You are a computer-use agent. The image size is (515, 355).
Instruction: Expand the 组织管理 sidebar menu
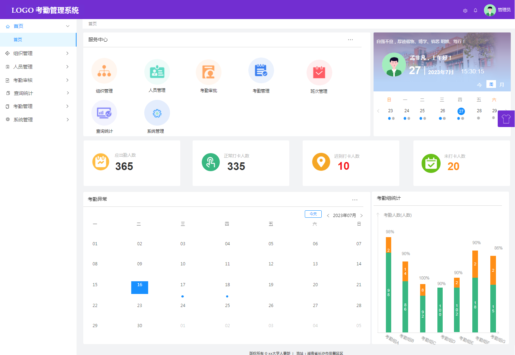[x=38, y=53]
